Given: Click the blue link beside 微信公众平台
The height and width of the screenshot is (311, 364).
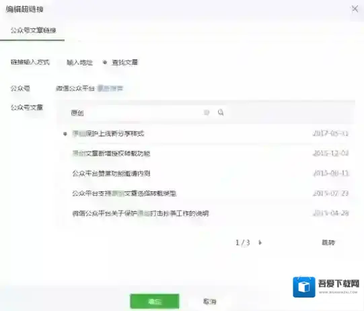Looking at the screenshot, I should pos(110,88).
